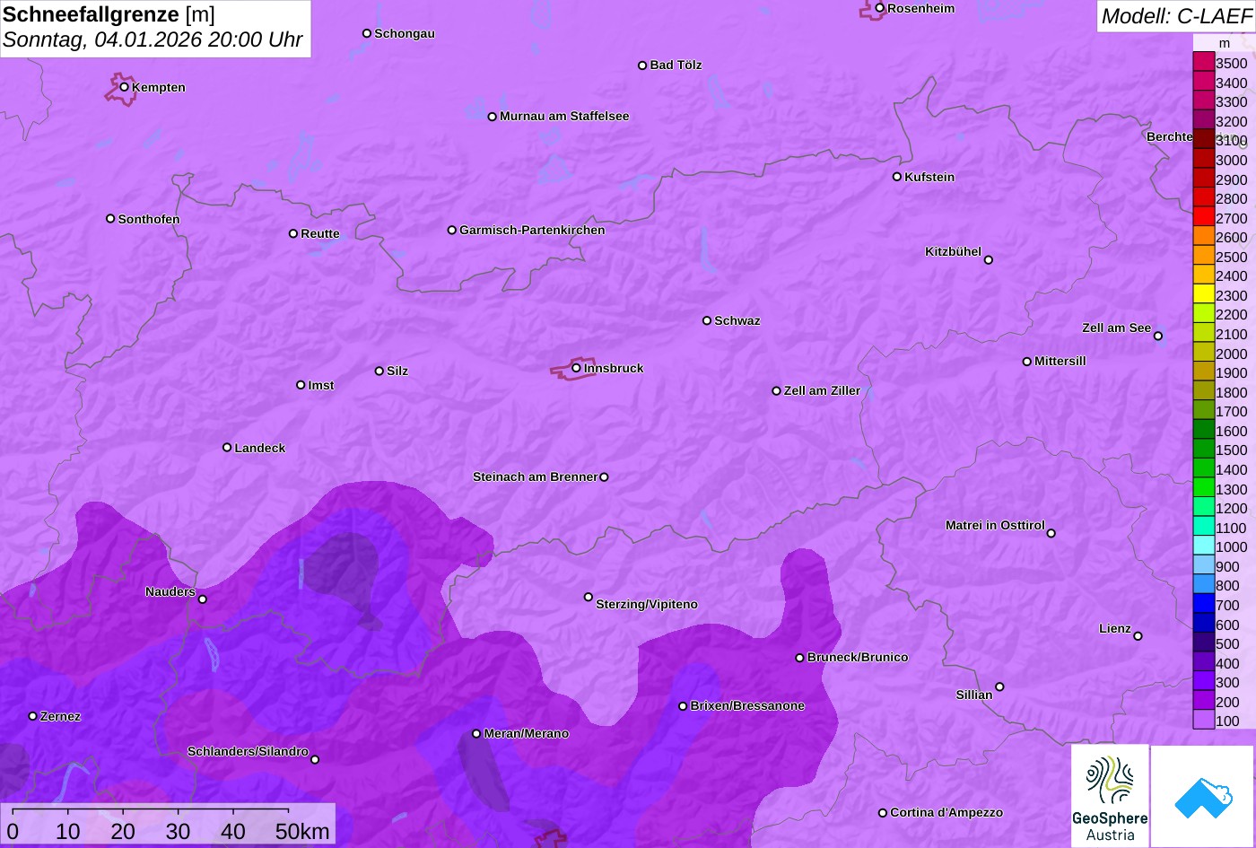
Task: Click the Silz location dot
Action: (379, 371)
